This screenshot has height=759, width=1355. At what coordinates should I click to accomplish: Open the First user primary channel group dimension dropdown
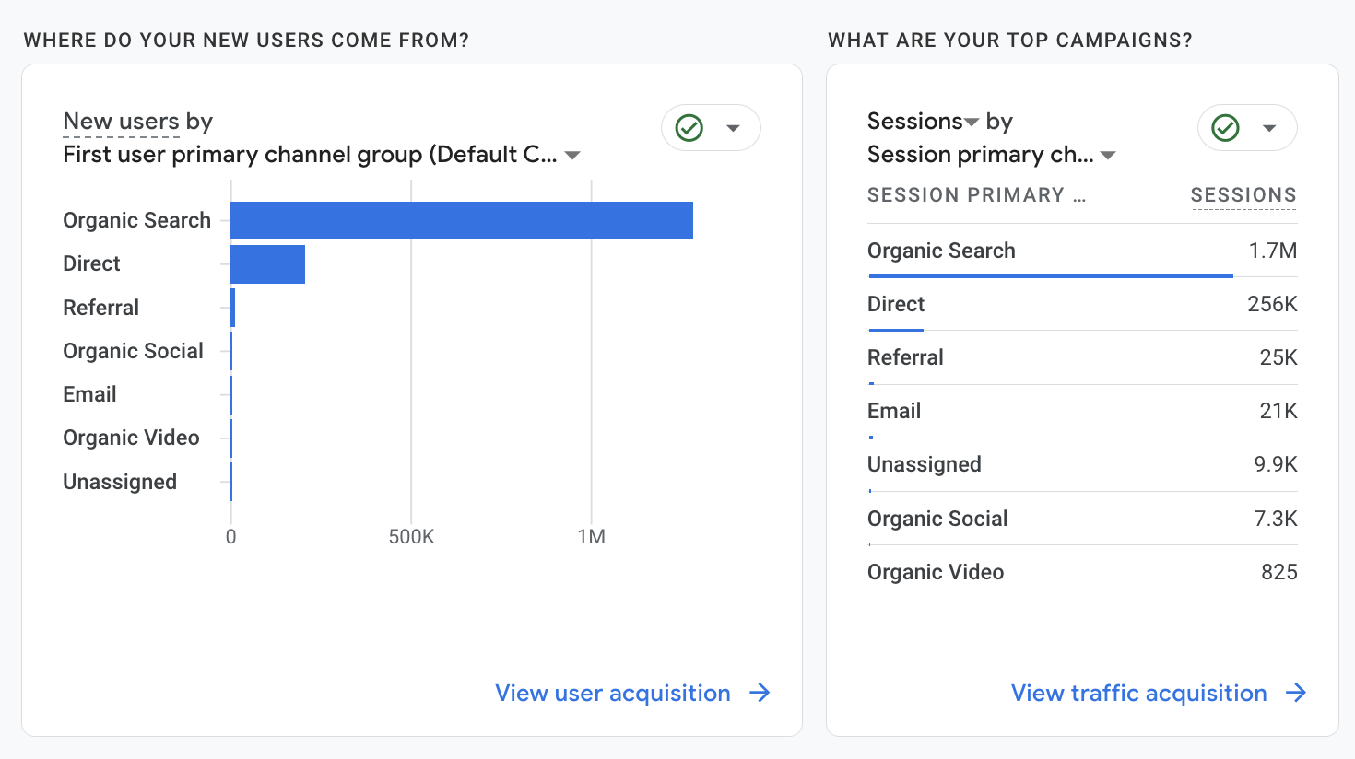pos(571,155)
